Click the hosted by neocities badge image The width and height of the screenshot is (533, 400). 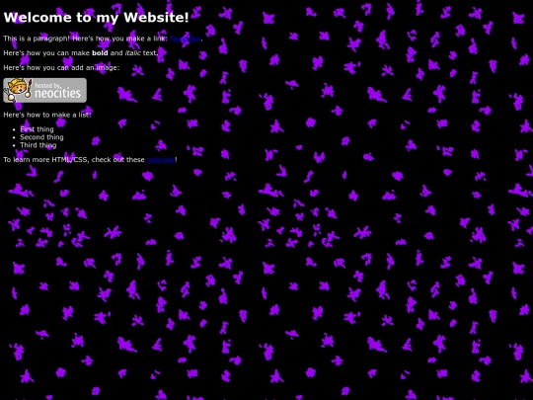[44, 90]
